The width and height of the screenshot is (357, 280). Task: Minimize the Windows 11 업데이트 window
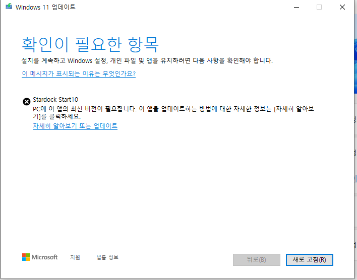tap(295, 8)
